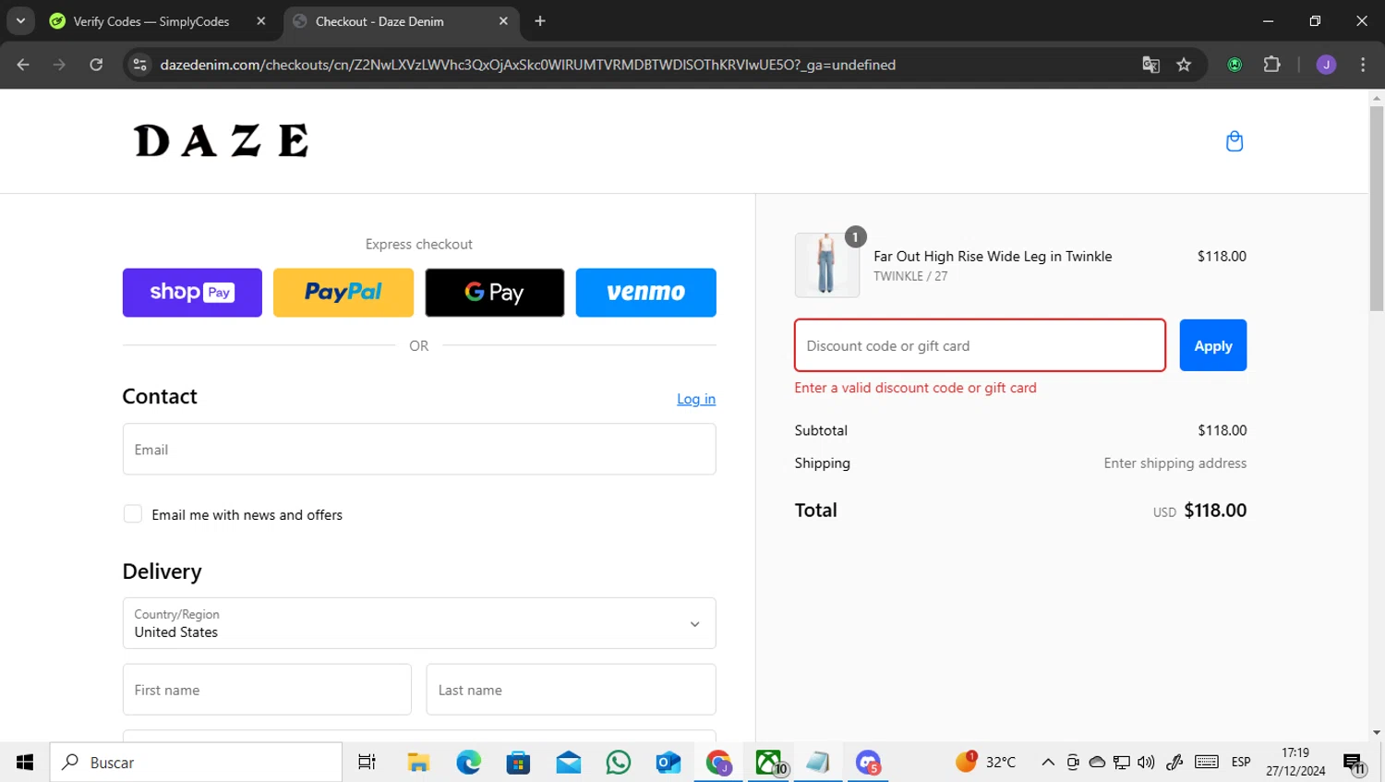Open Outlook from the taskbar

668,762
